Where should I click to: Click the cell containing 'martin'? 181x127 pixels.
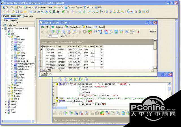53,62
